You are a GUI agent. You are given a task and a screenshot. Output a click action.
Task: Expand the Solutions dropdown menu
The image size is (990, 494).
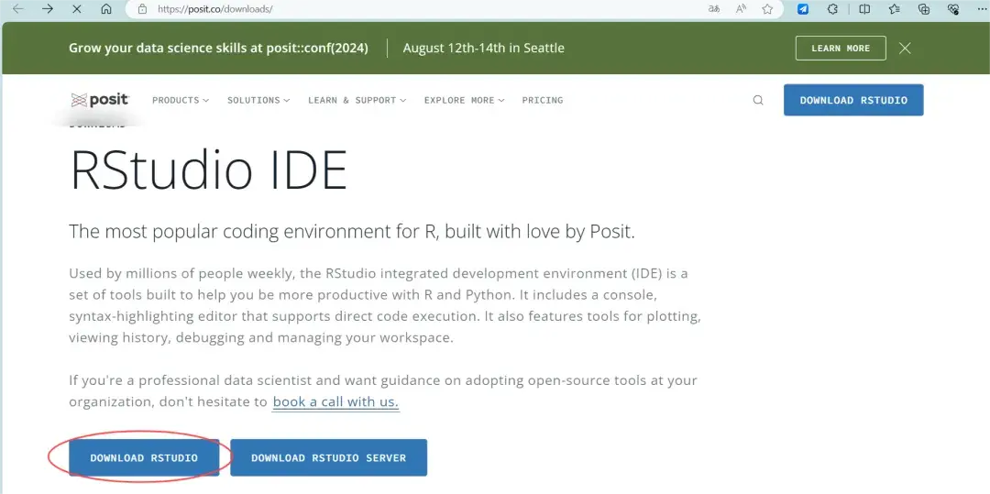pyautogui.click(x=258, y=100)
